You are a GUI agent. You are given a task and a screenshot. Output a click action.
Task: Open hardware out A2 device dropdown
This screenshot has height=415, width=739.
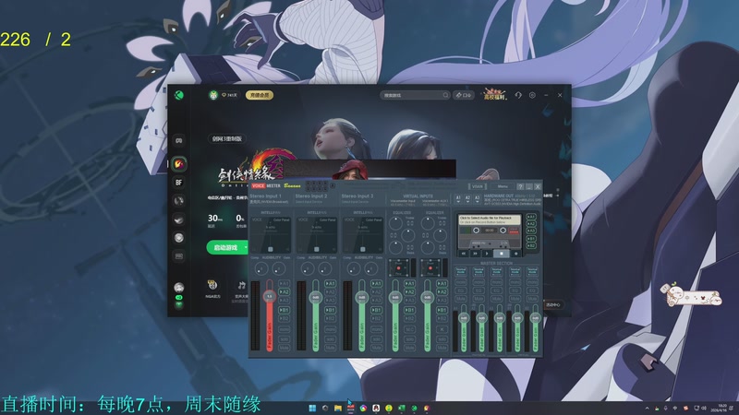pos(467,199)
